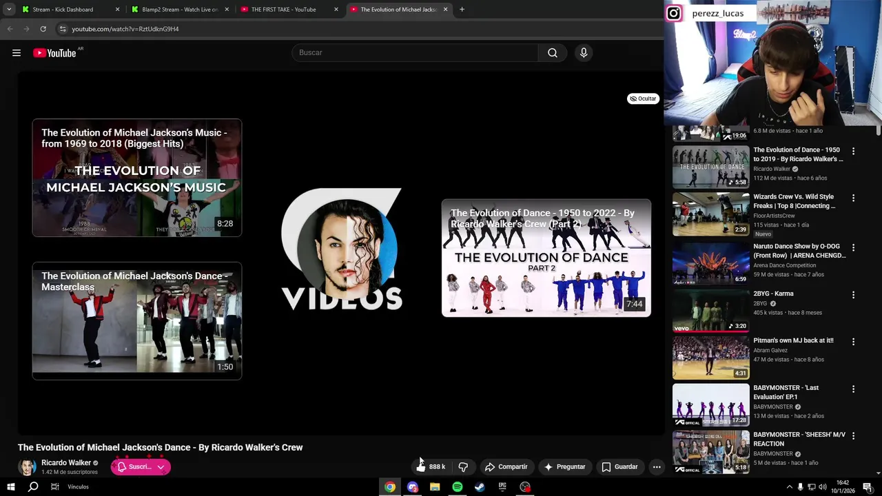Screen dimensions: 882x496
Task: Like the video (888 k)
Action: 431,466
